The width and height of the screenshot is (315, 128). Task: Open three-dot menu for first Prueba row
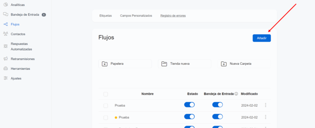(x=265, y=105)
